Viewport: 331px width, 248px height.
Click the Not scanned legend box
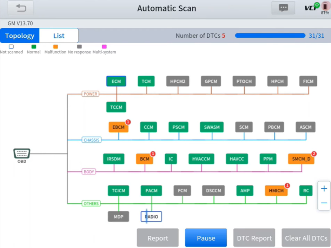pyautogui.click(x=11, y=46)
